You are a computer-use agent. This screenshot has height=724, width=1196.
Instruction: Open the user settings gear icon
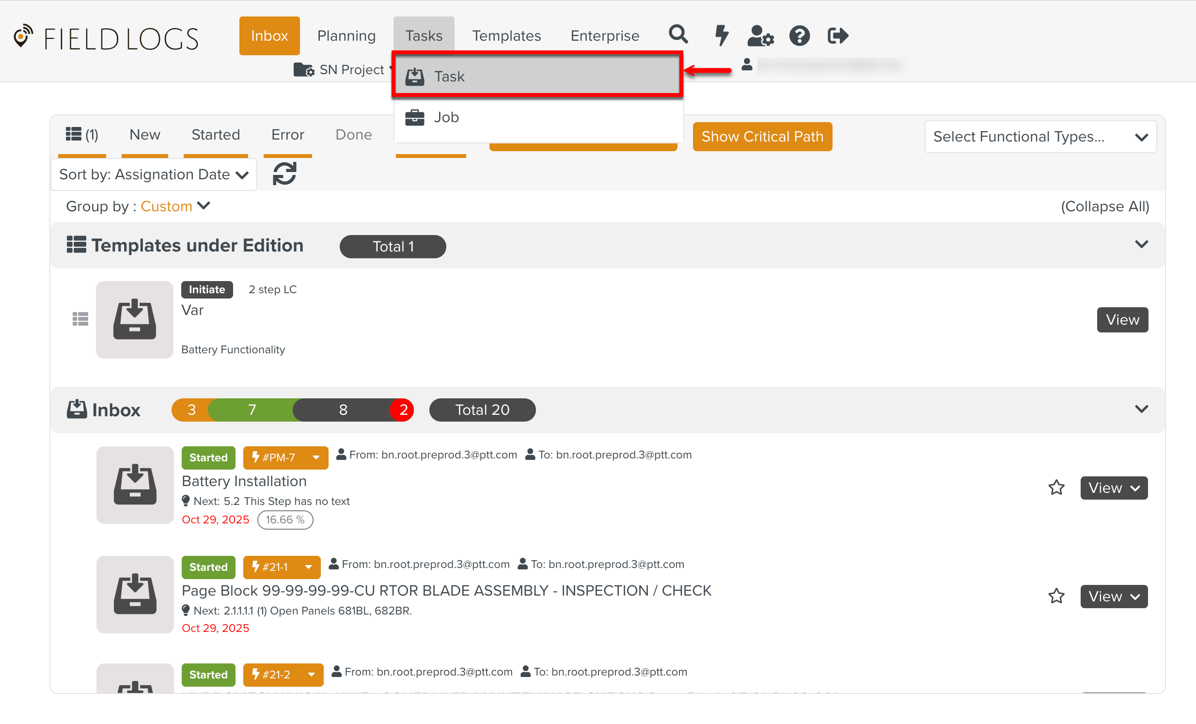(x=760, y=36)
